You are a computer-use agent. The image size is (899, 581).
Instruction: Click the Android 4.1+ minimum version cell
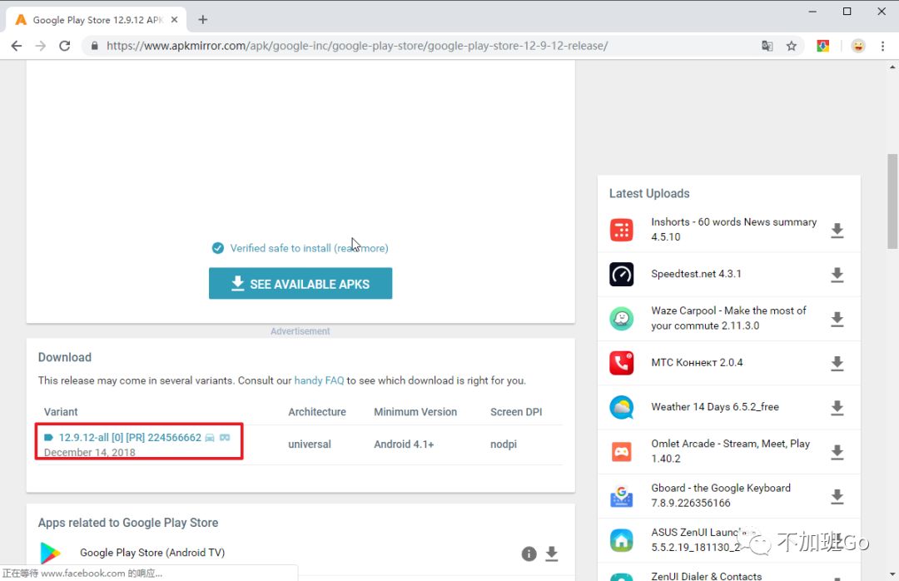pyautogui.click(x=404, y=444)
